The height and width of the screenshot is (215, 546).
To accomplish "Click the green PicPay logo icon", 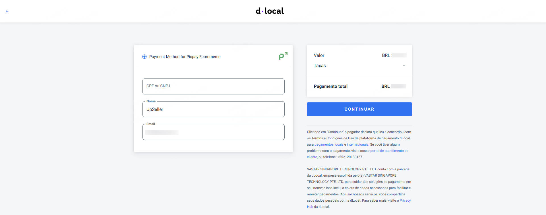I will (283, 56).
